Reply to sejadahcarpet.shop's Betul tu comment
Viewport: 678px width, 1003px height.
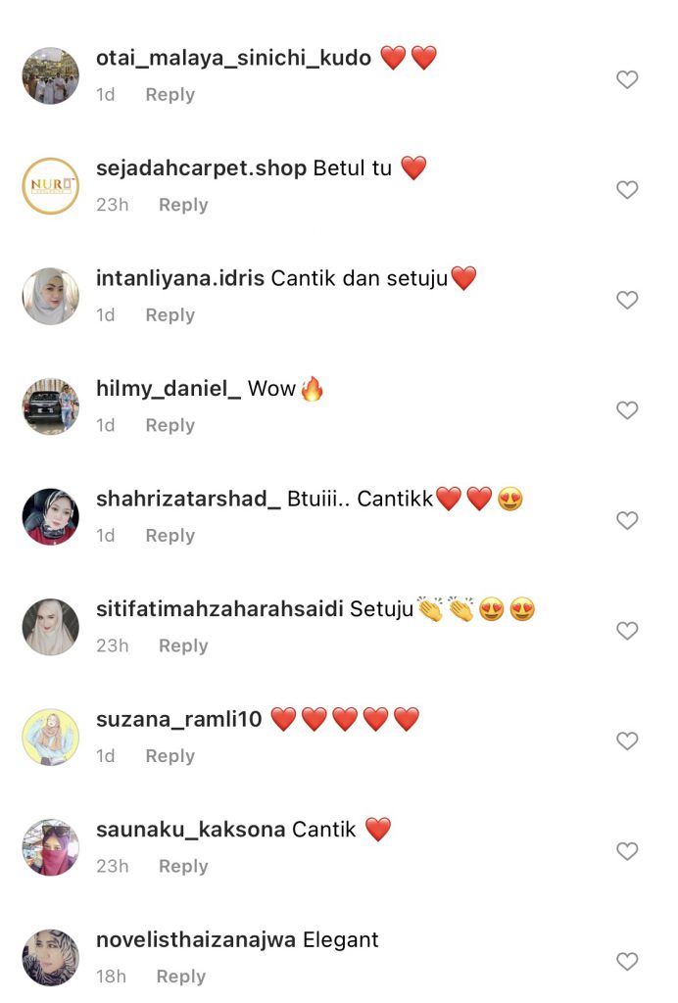click(183, 205)
